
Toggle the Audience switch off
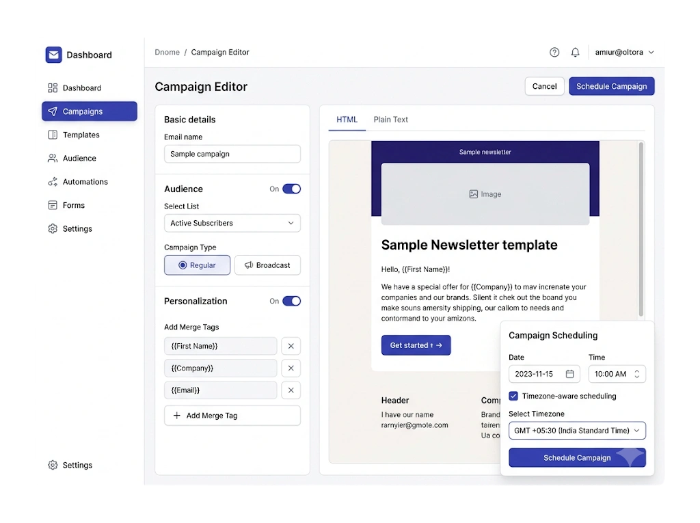tap(291, 189)
